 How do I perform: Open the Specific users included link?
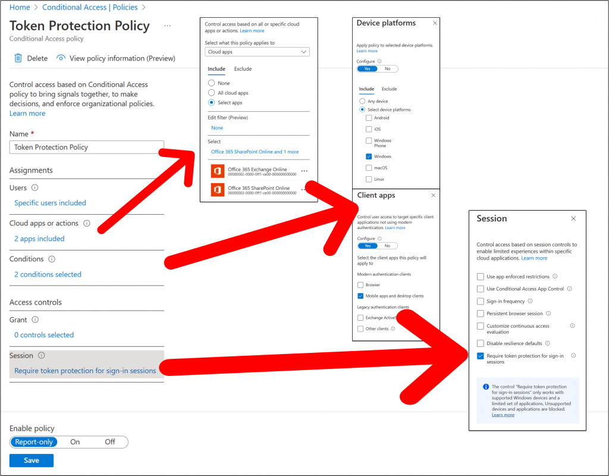pyautogui.click(x=50, y=203)
